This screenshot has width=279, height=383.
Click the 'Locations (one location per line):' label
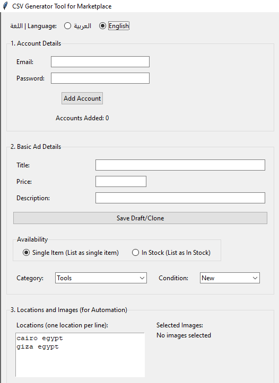coord(63,325)
